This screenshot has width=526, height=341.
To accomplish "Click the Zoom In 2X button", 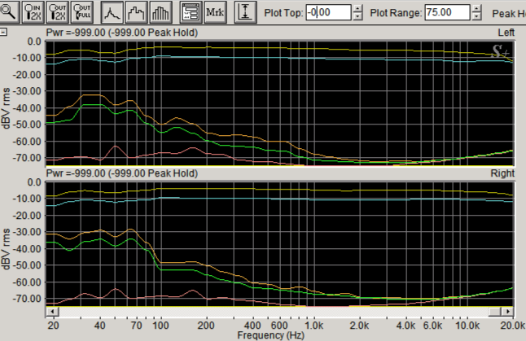I will click(x=33, y=11).
